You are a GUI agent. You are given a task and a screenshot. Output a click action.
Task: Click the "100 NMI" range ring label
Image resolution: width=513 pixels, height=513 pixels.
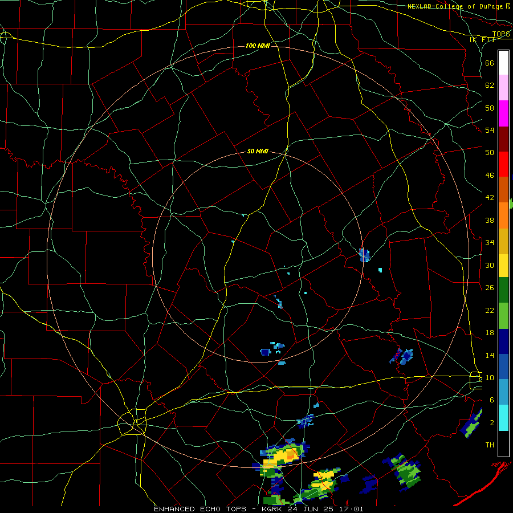point(258,46)
